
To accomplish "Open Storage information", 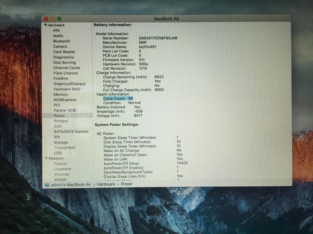I will pos(61,142).
